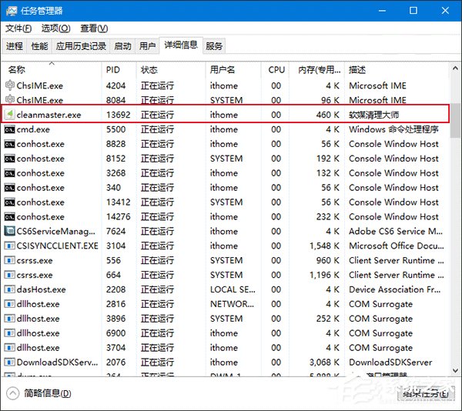
Task: Click description Adobe CS6 Service M...
Action: click(396, 231)
